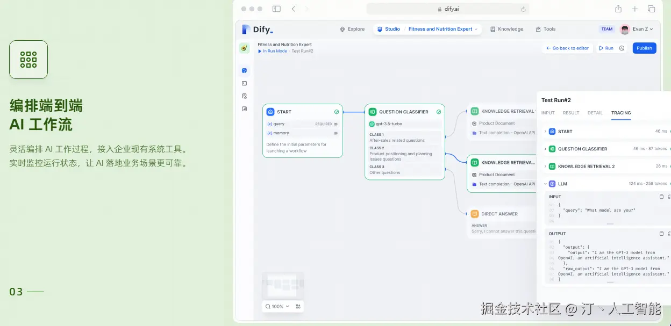This screenshot has height=326, width=671.
Task: Click Product Document in upper retrieval node
Action: tap(497, 124)
